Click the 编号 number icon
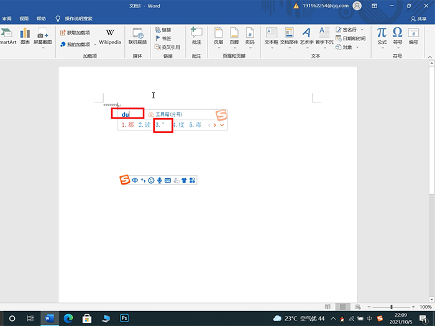Image resolution: width=435 pixels, height=326 pixels. 413,36
